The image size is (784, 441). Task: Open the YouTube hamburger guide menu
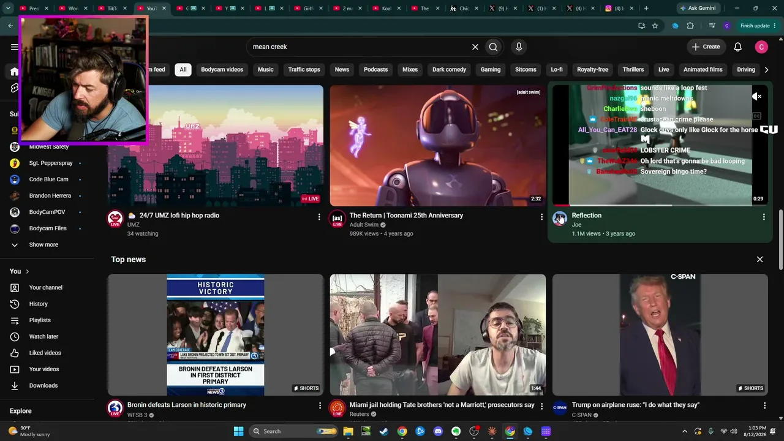coord(15,47)
